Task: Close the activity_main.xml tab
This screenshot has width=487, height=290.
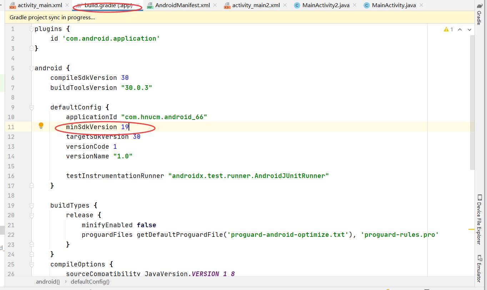Action: point(66,5)
